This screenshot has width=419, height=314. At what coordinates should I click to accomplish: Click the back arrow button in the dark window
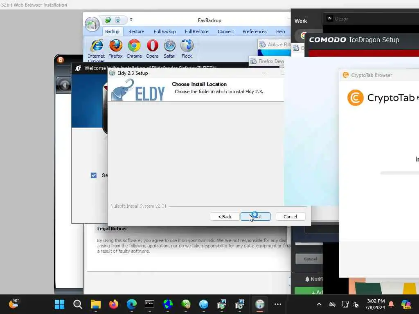[x=64, y=85]
